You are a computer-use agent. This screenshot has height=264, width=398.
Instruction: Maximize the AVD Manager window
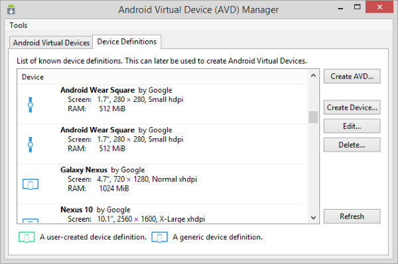(357, 7)
